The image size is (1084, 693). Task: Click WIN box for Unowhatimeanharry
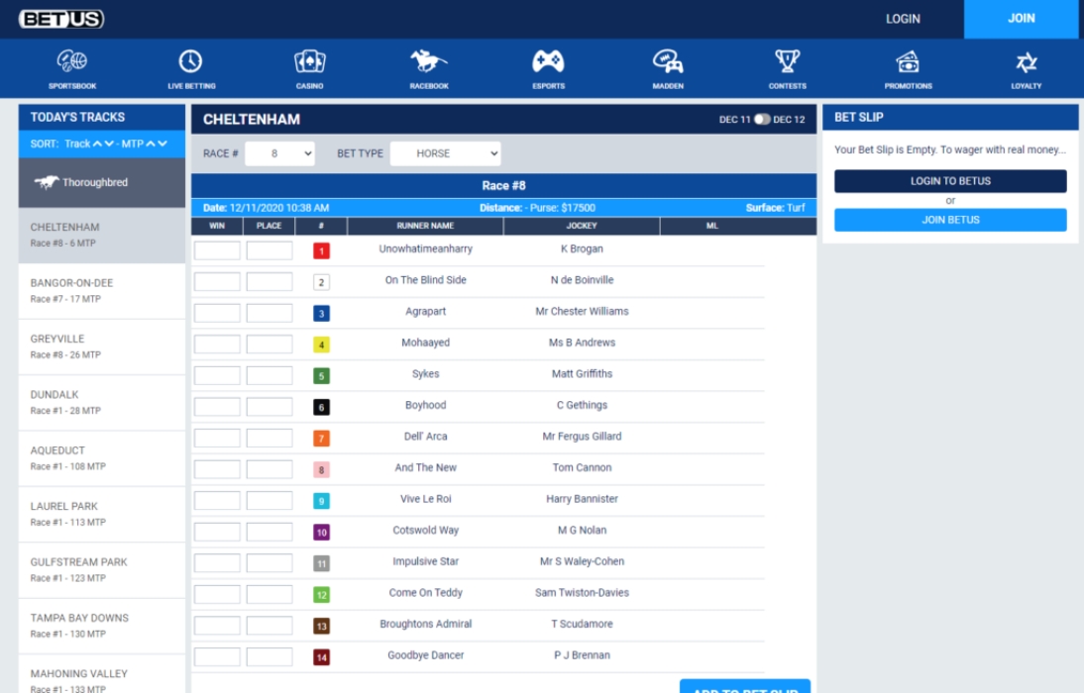point(217,250)
